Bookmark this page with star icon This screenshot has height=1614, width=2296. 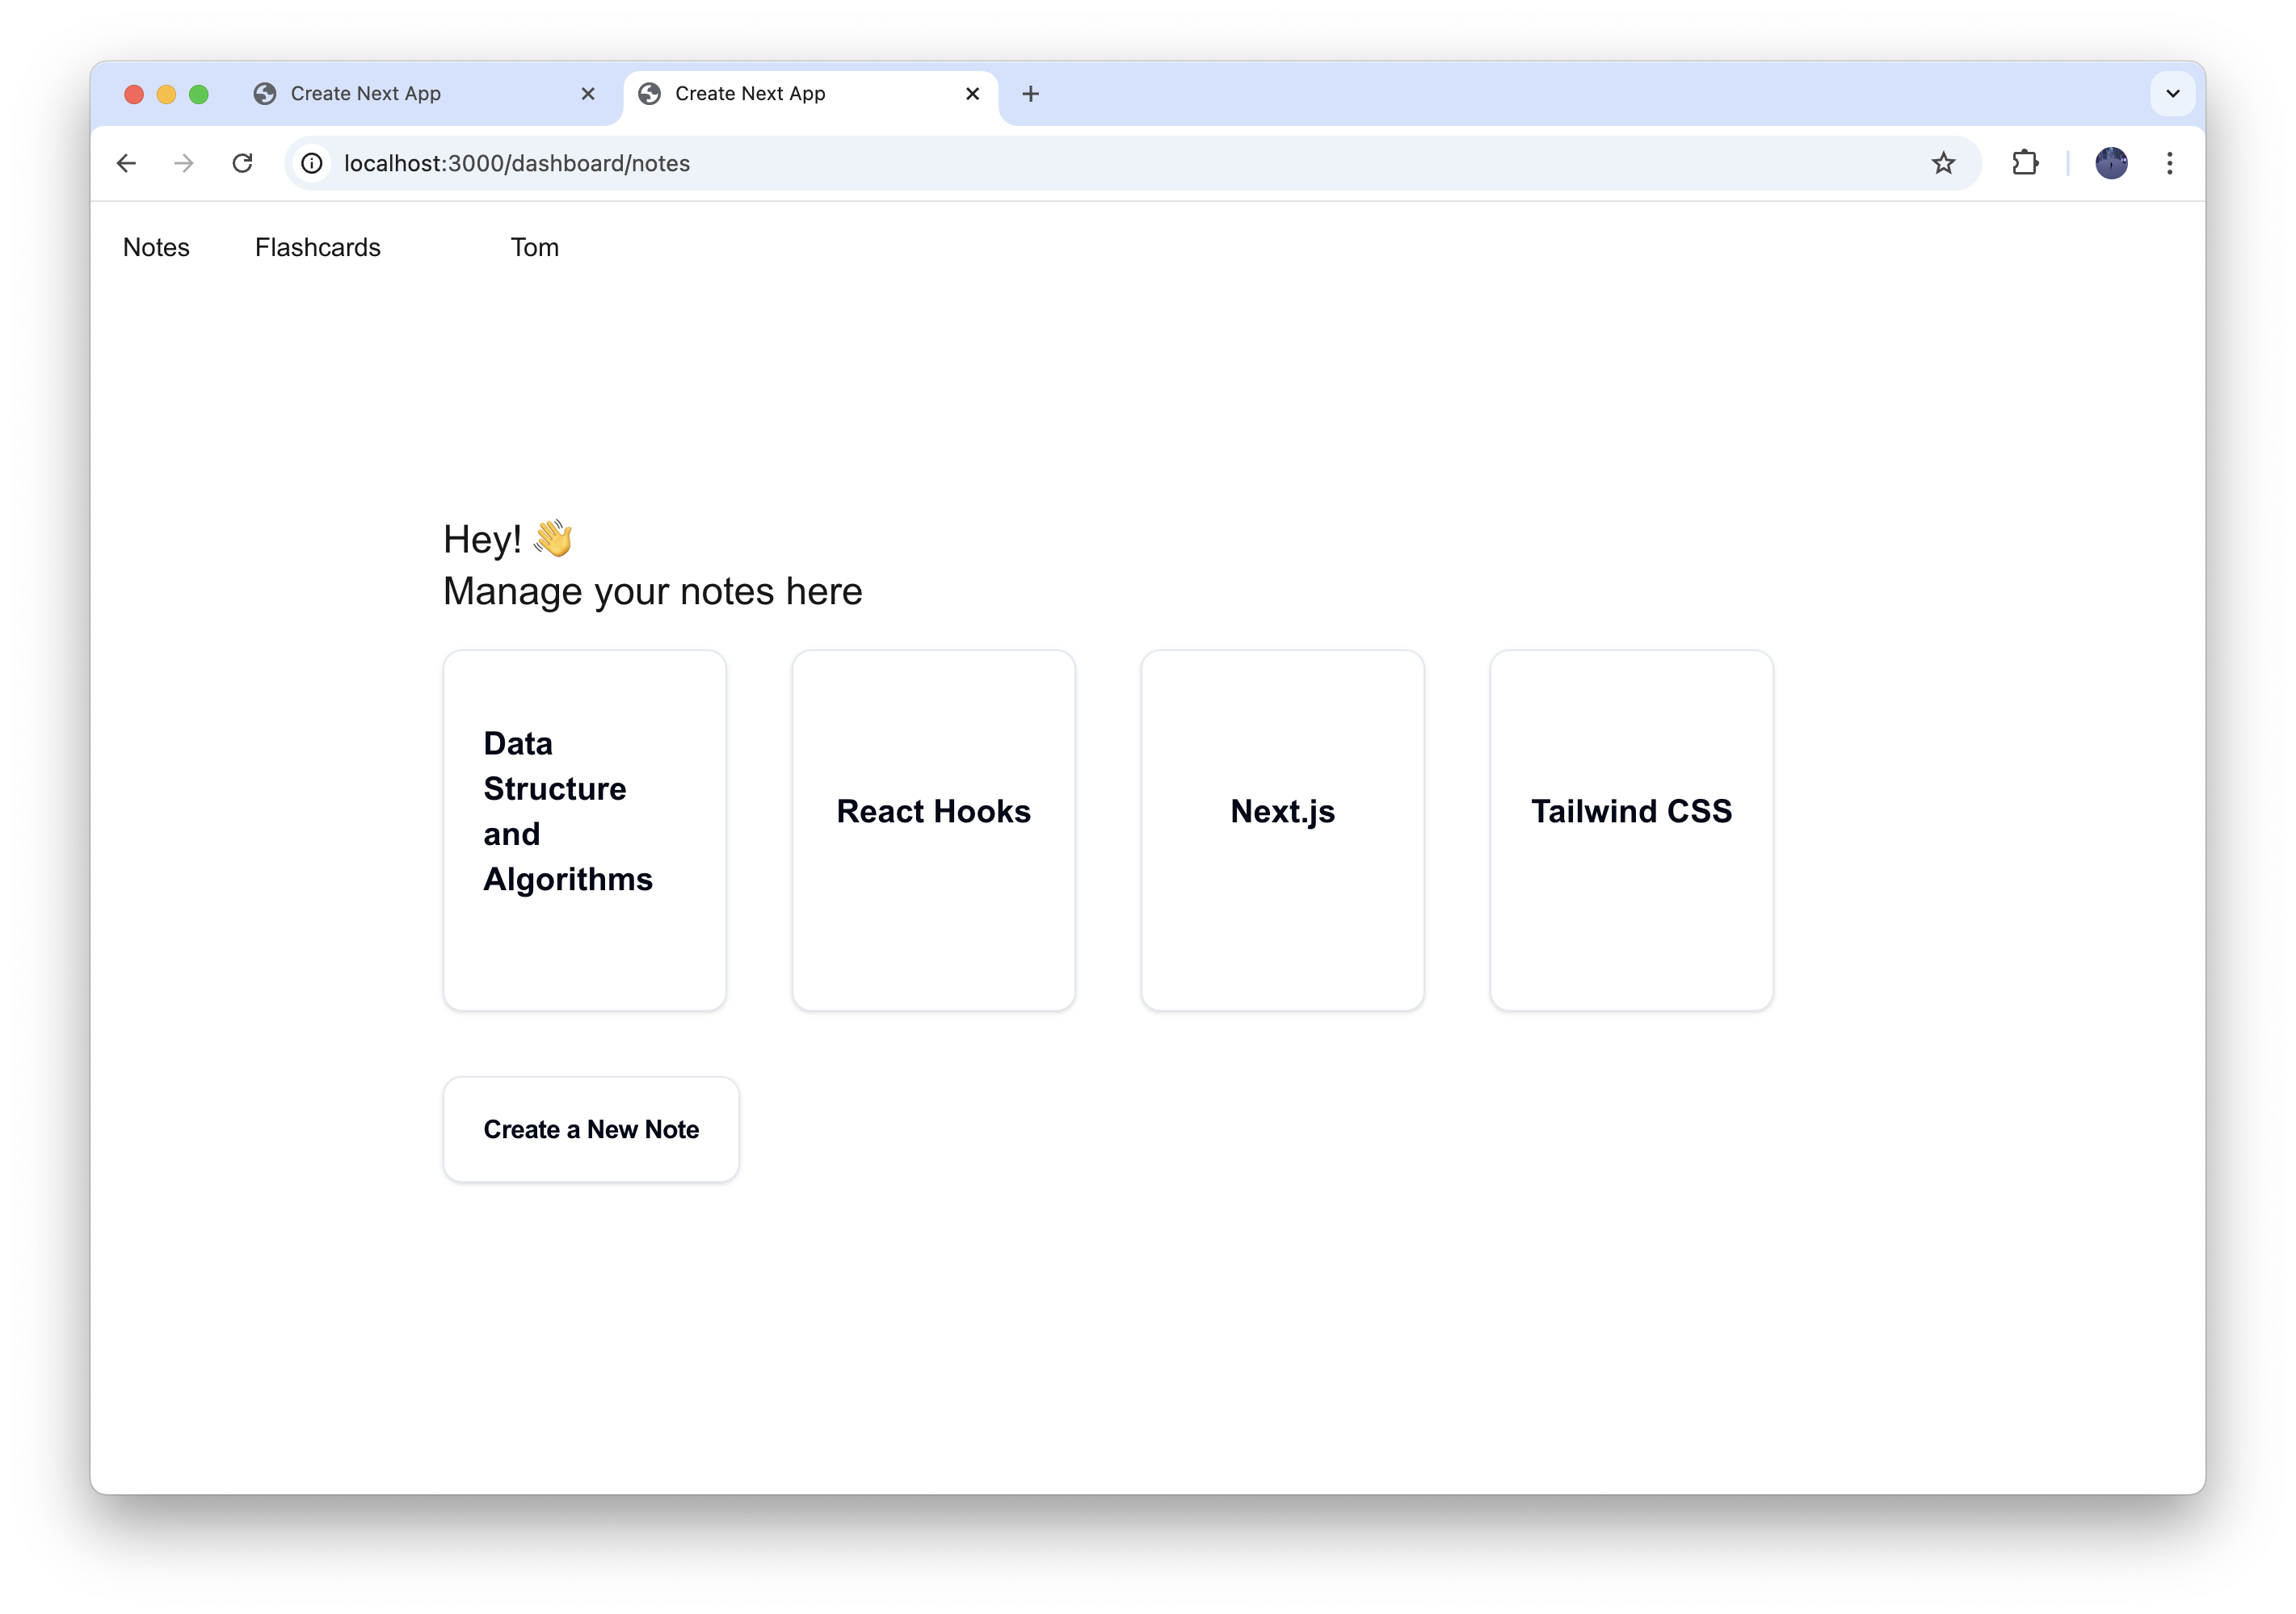pyautogui.click(x=1942, y=163)
